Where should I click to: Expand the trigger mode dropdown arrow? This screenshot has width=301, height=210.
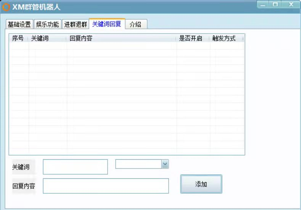pos(165,164)
